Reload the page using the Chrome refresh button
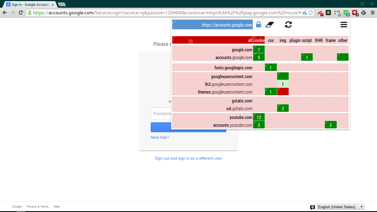 (x=21, y=13)
